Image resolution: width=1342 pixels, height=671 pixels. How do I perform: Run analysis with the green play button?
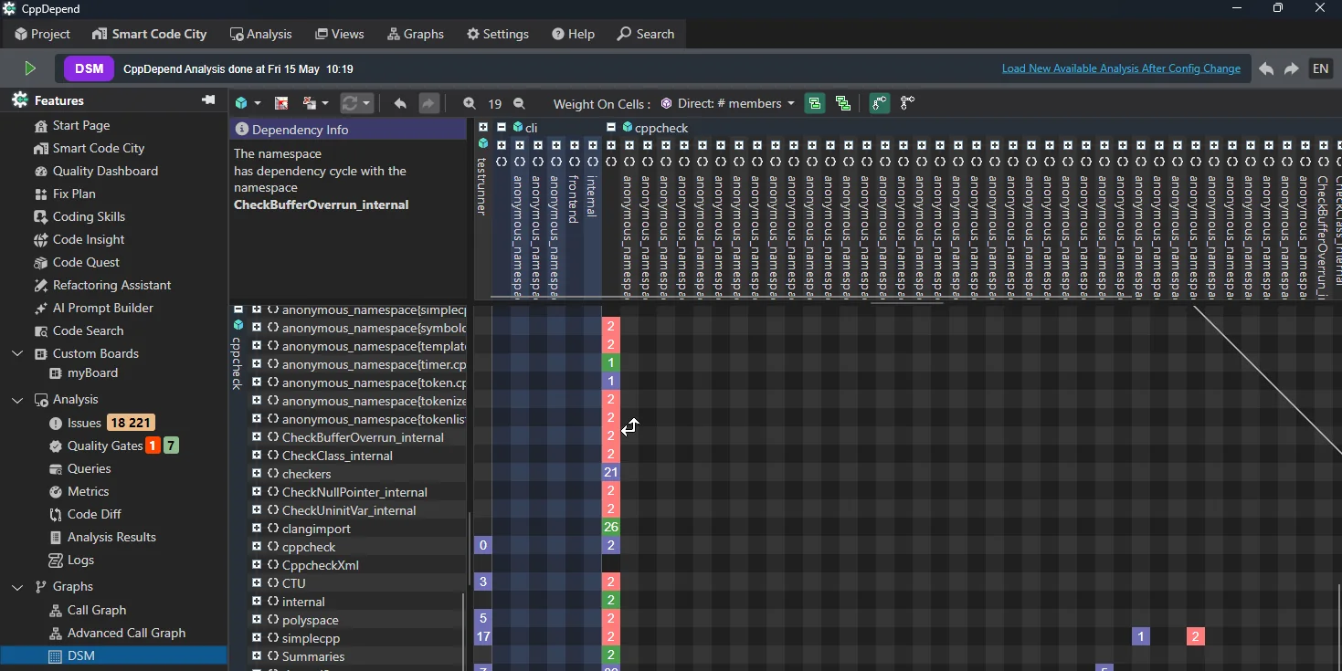click(29, 68)
